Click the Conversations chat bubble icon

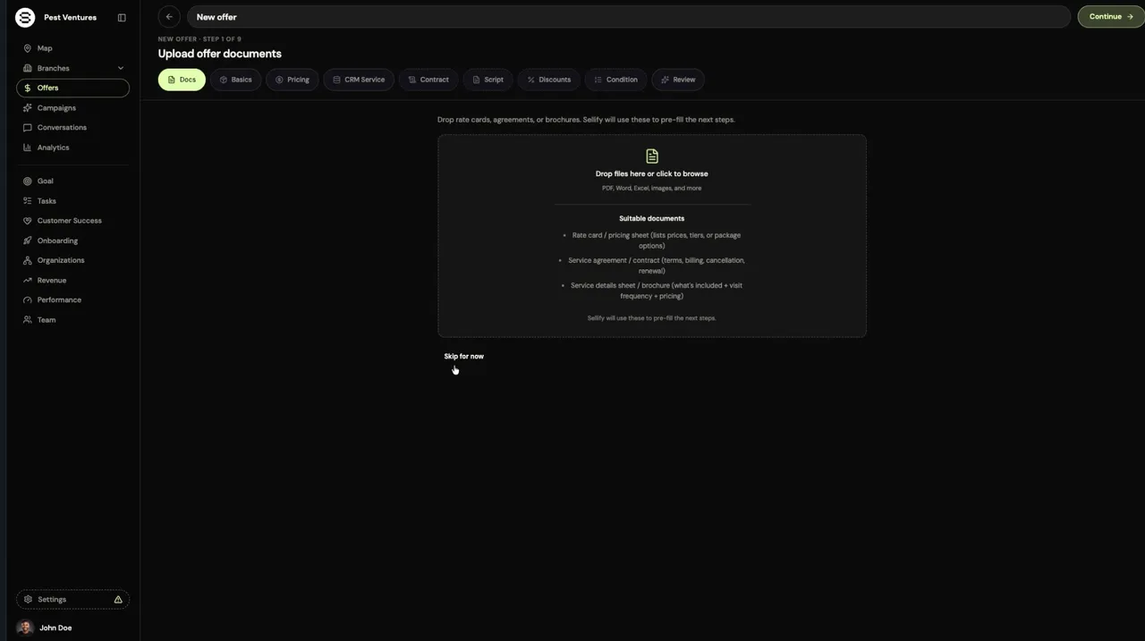click(27, 128)
